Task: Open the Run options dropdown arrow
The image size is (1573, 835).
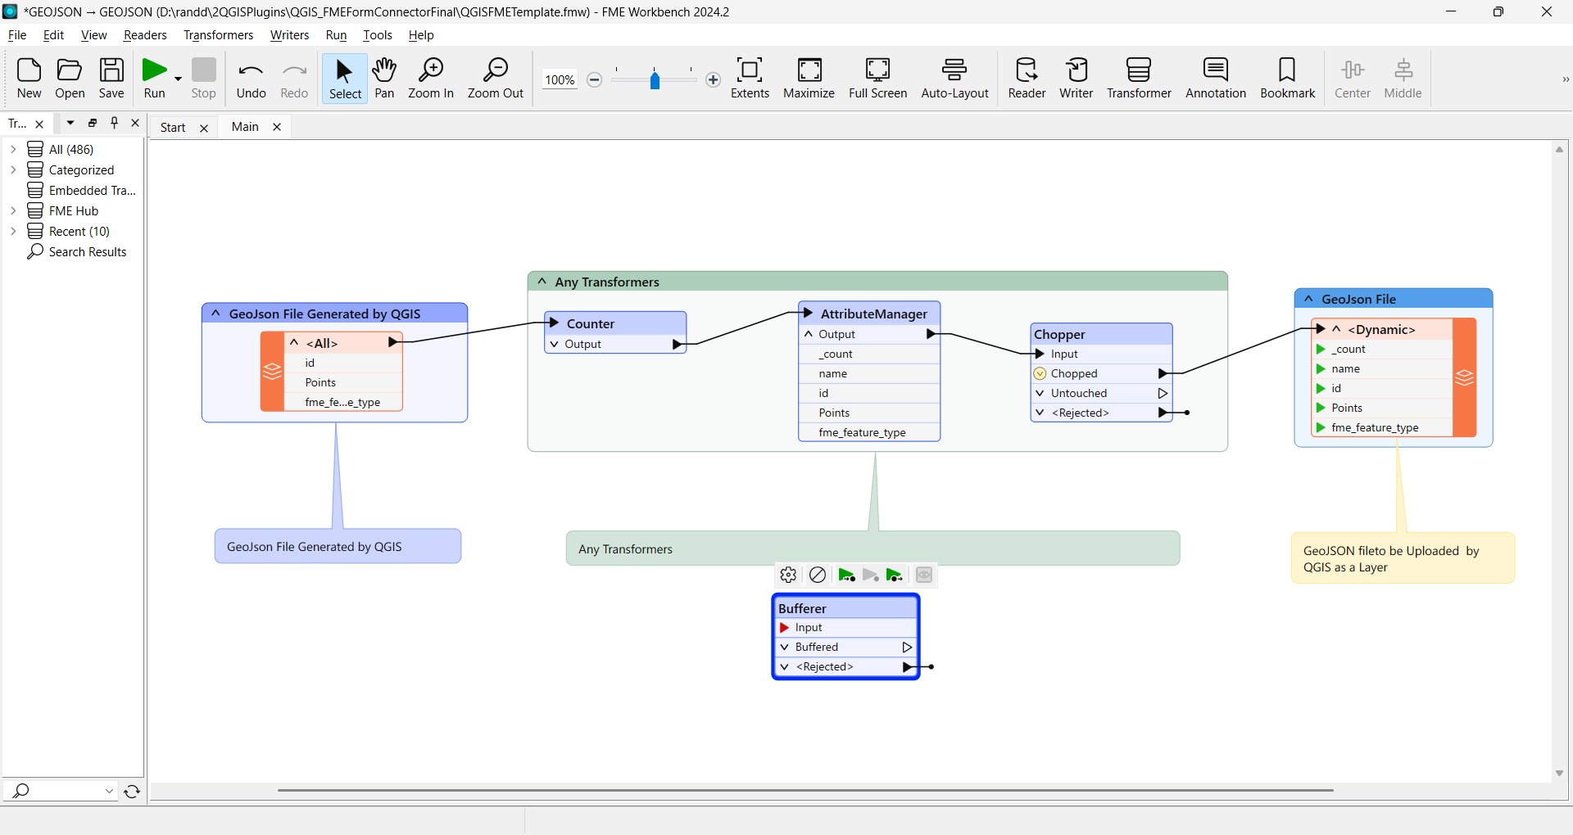Action: coord(178,79)
